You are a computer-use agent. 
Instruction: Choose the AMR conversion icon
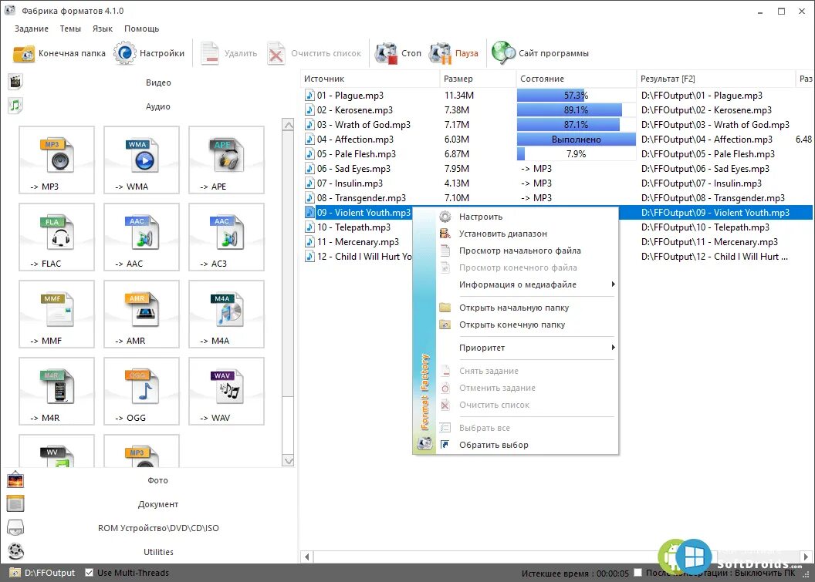coord(141,314)
